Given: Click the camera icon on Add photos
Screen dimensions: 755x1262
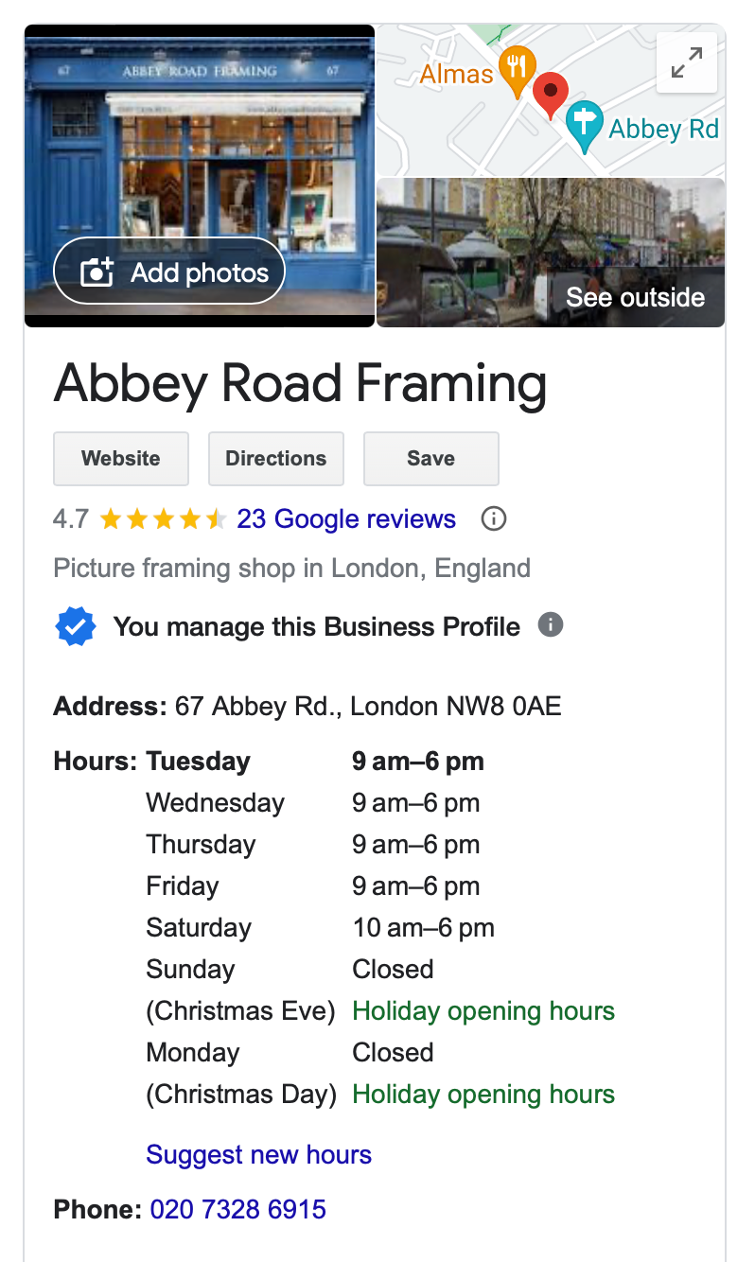Looking at the screenshot, I should tap(97, 272).
